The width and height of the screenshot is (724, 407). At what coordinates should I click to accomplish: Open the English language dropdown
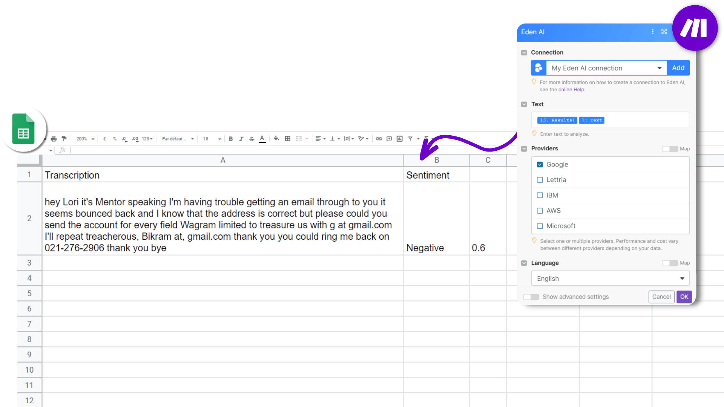682,278
